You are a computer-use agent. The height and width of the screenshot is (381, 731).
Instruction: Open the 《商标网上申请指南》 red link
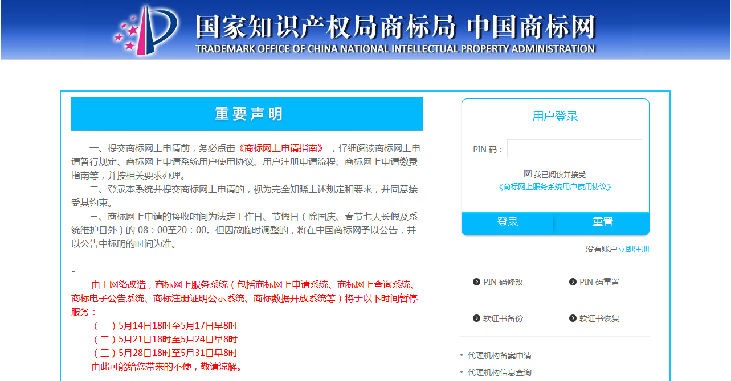point(281,148)
